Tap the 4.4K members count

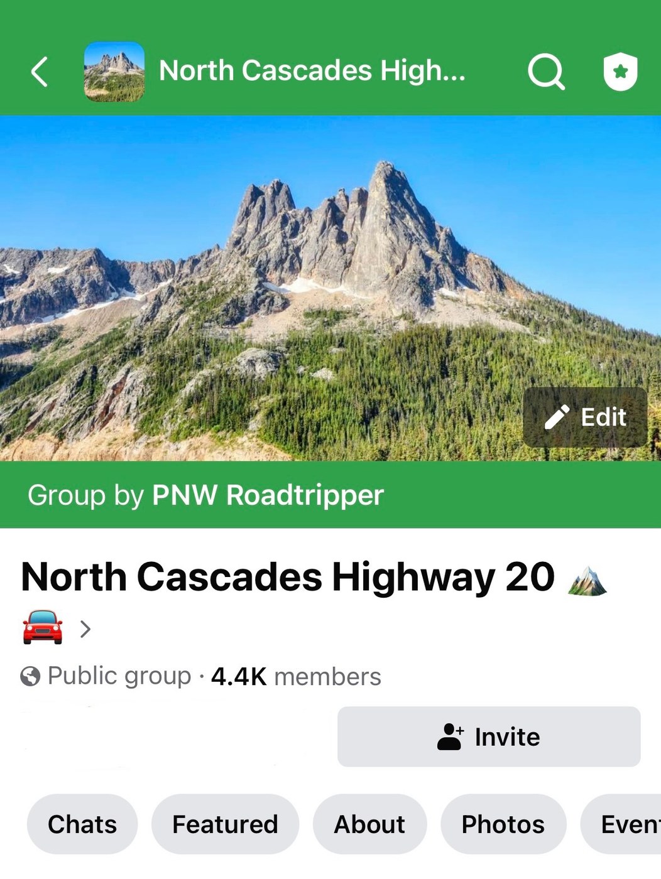pos(296,677)
